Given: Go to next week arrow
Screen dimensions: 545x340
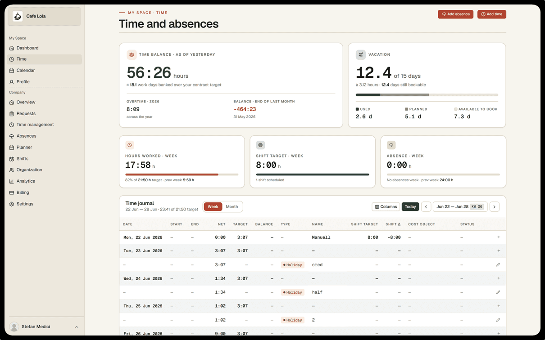Looking at the screenshot, I should coord(495,207).
